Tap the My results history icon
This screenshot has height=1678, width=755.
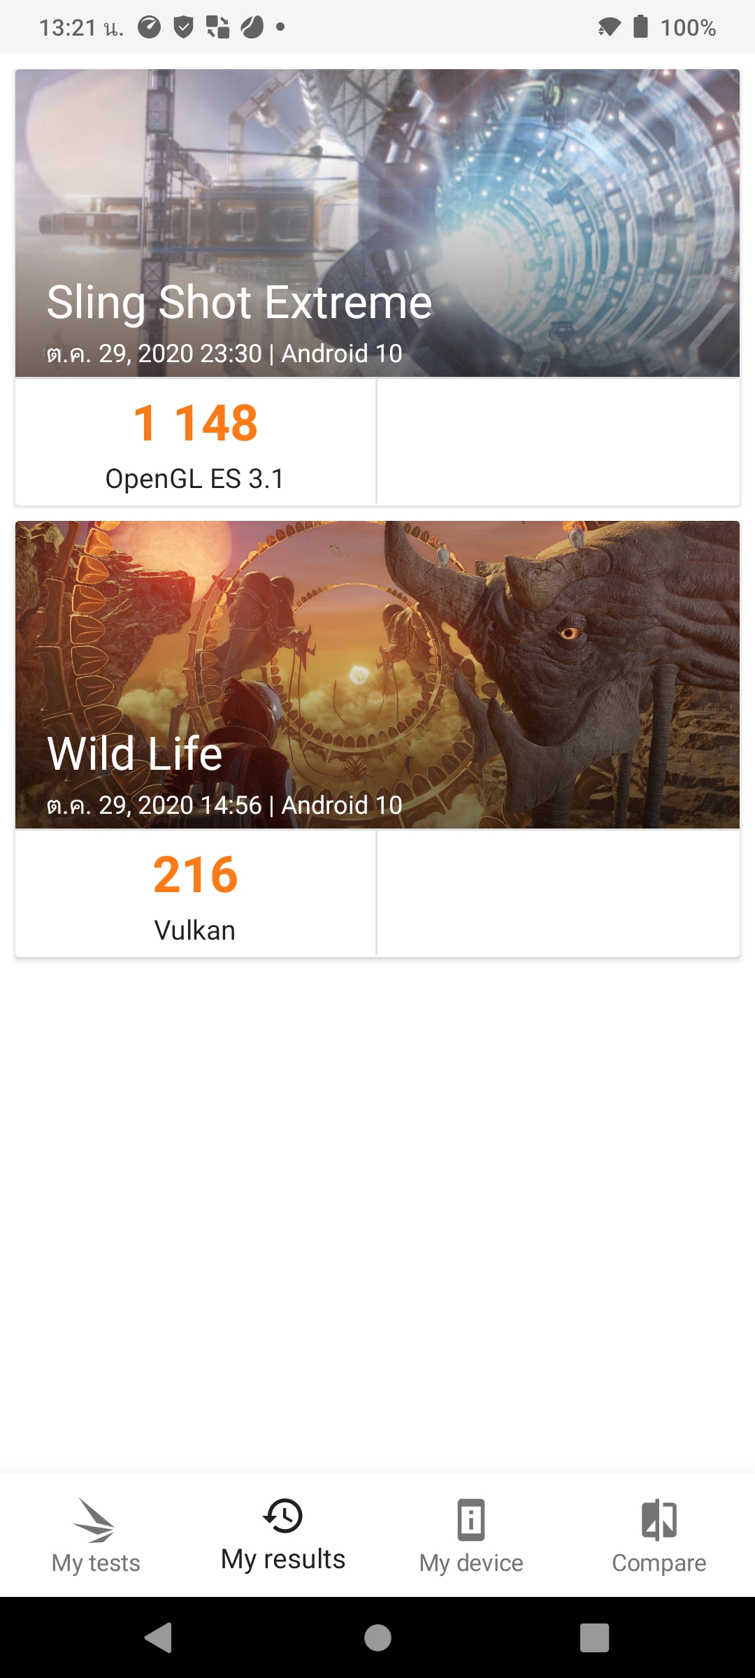pos(283,1516)
